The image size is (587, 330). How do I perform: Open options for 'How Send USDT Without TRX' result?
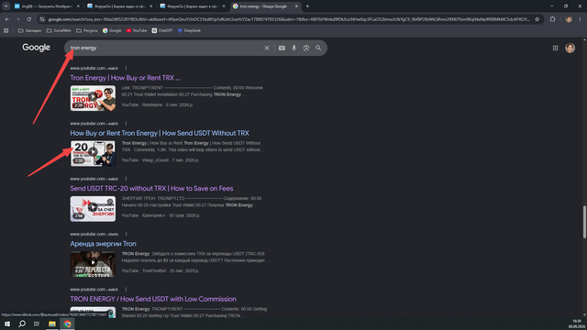(126, 124)
